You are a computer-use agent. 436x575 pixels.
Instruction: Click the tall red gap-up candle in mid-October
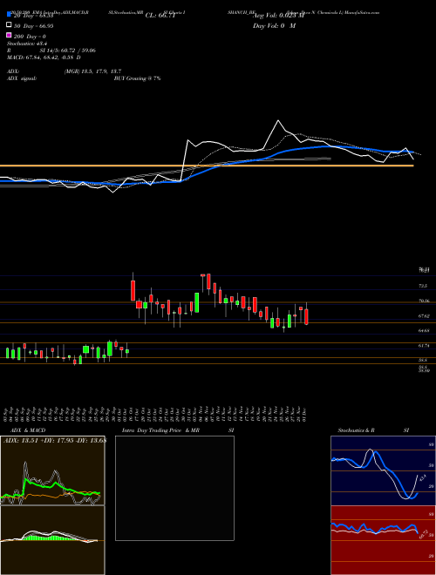(133, 290)
